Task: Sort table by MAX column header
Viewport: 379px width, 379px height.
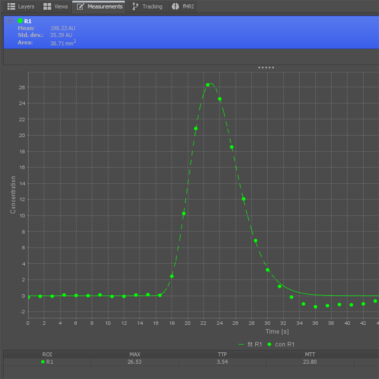Action: pyautogui.click(x=135, y=354)
